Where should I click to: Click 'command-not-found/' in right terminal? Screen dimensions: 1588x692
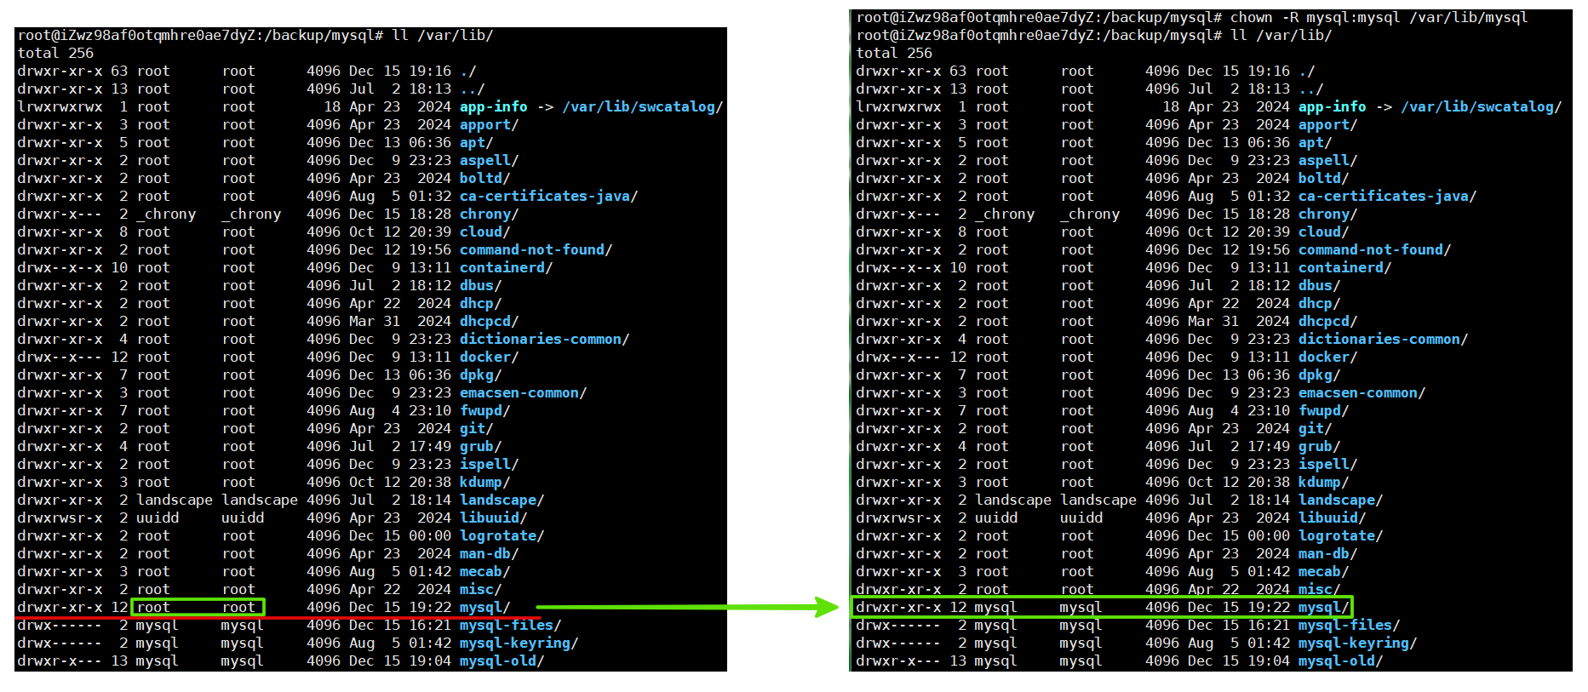tap(1375, 250)
